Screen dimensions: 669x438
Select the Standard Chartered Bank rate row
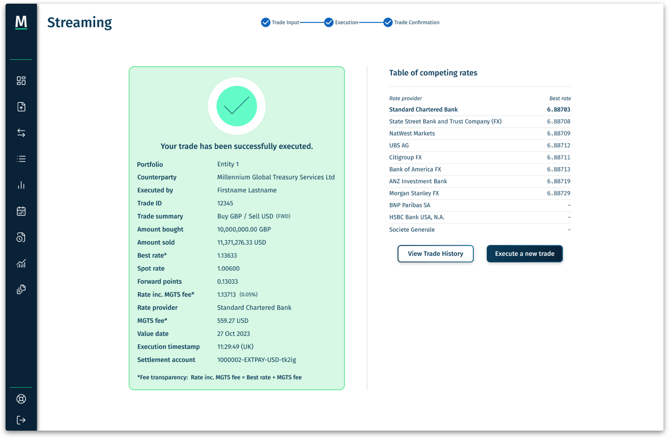pos(480,109)
